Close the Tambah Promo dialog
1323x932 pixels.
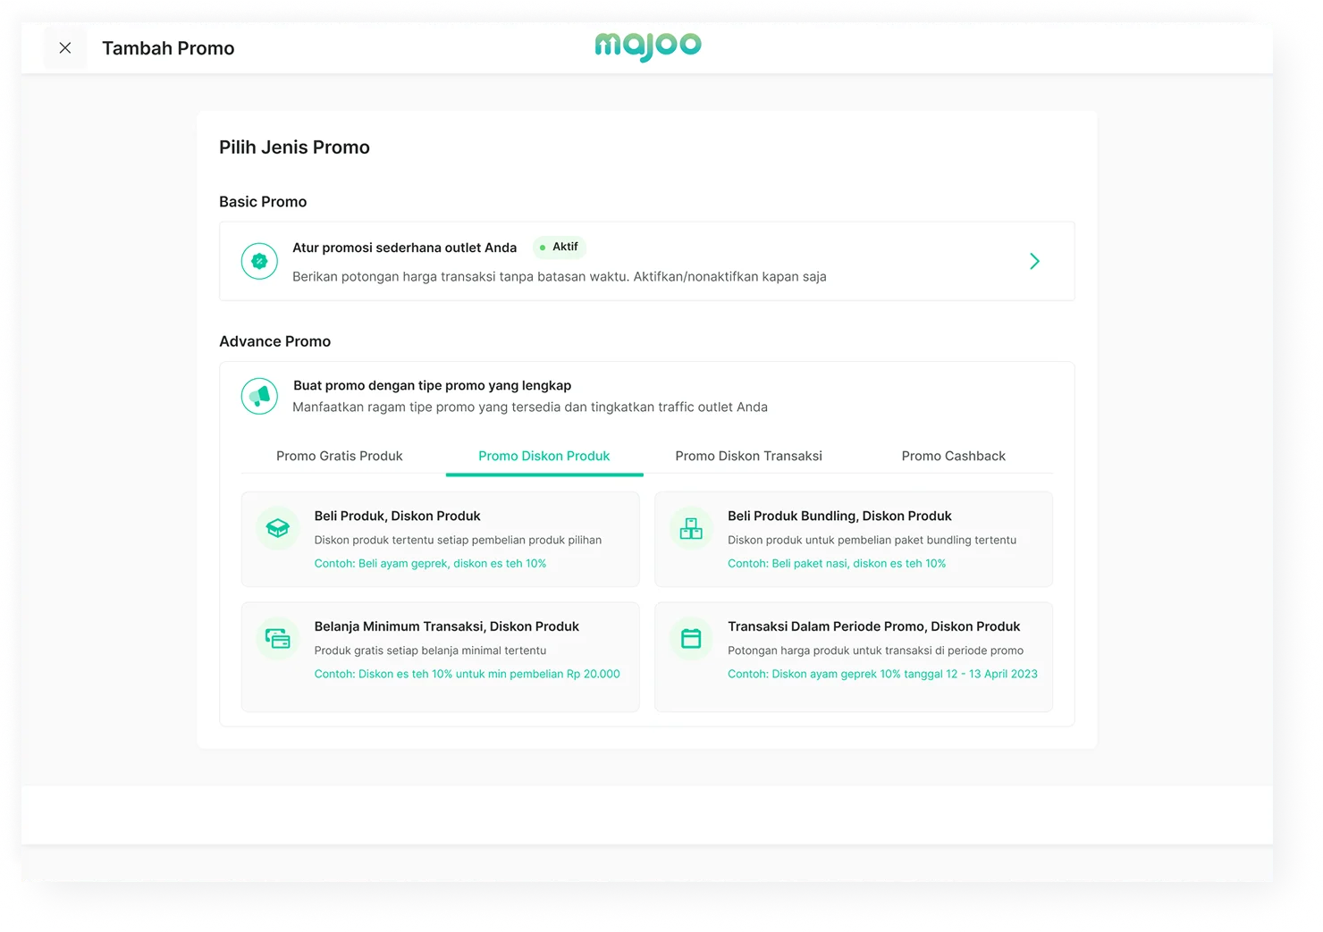click(65, 48)
